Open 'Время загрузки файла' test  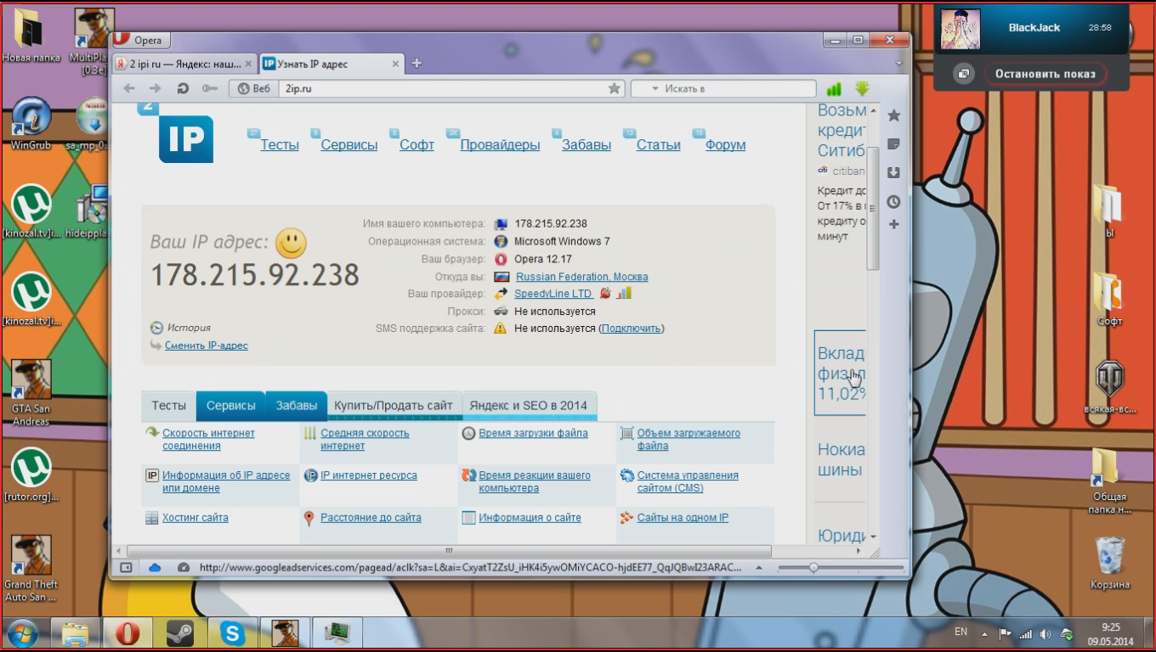(533, 433)
